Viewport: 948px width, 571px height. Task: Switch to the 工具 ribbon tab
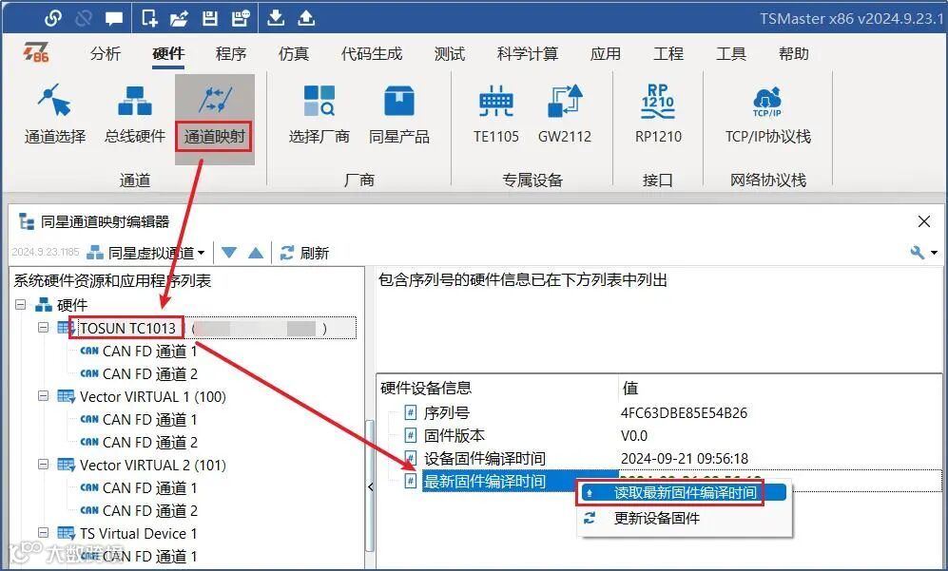pos(731,54)
